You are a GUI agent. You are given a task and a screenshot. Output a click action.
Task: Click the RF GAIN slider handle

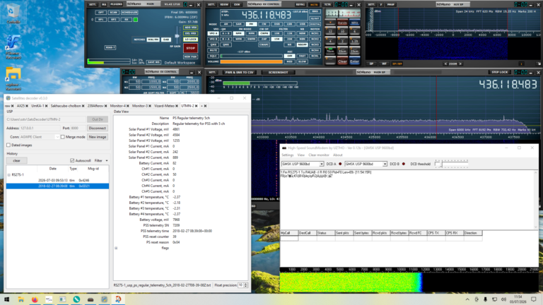177,36
